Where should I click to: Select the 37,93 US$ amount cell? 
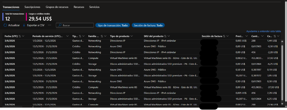click(x=273, y=58)
